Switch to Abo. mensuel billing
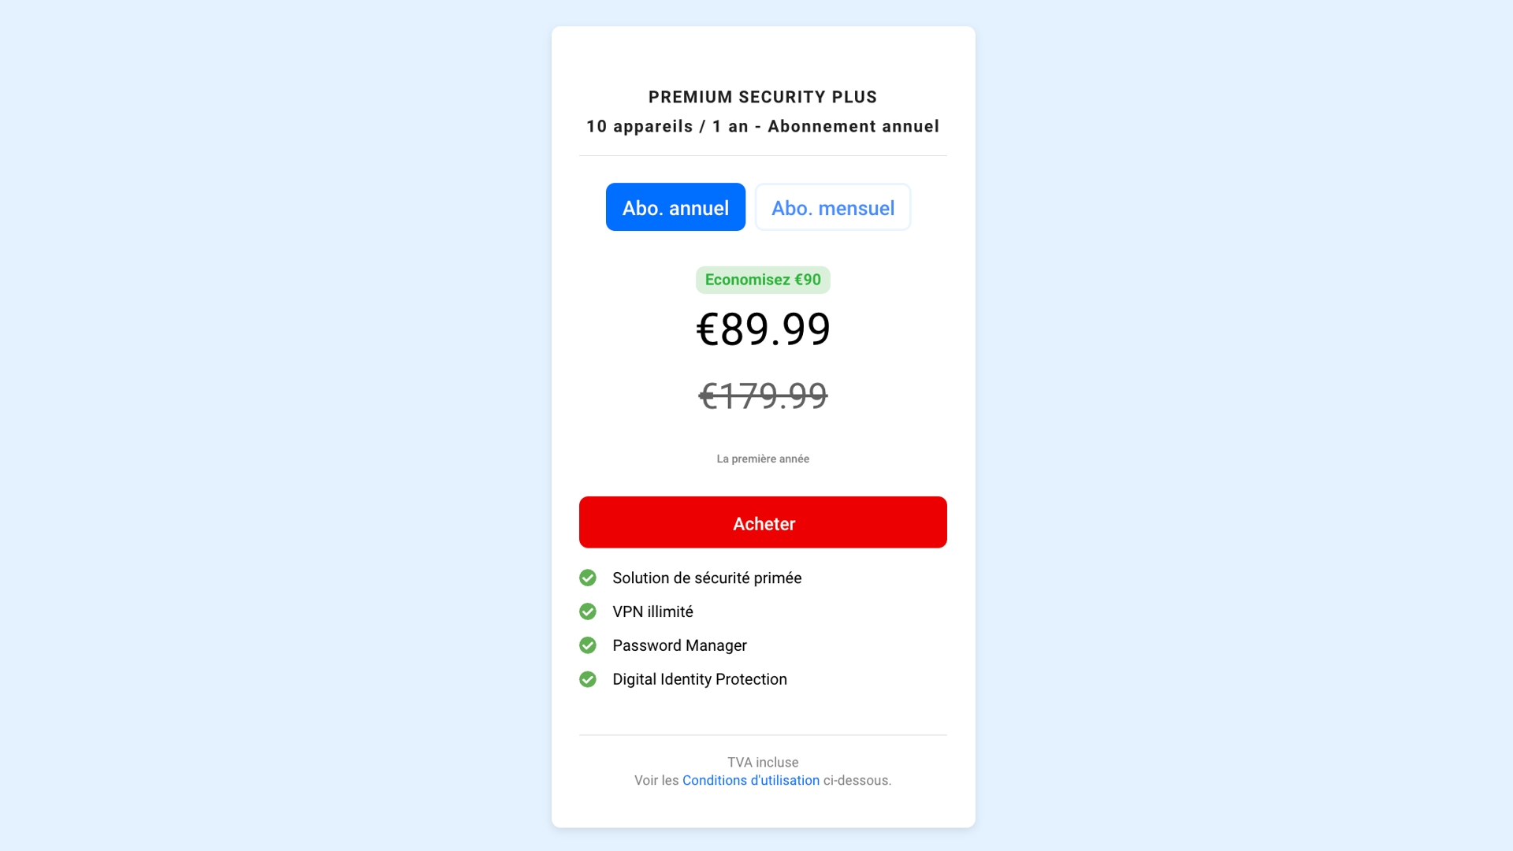This screenshot has width=1513, height=851. tap(833, 207)
